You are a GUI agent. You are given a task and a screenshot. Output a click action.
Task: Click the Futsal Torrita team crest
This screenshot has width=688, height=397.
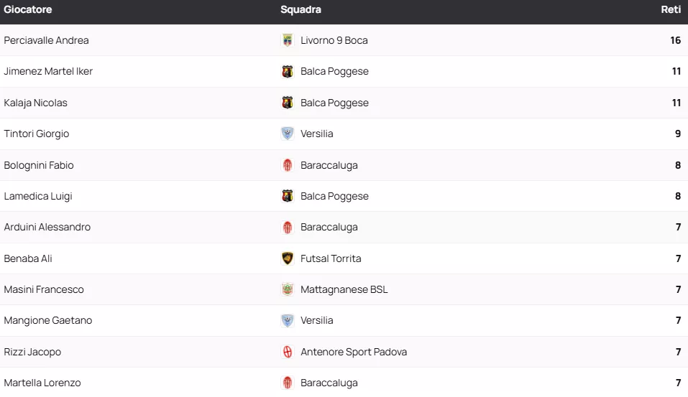pos(288,258)
